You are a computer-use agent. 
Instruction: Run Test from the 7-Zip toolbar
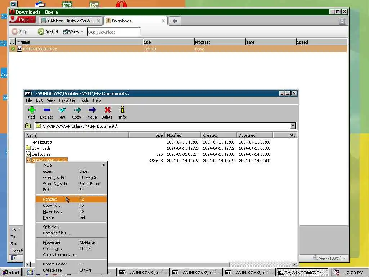[x=62, y=113]
